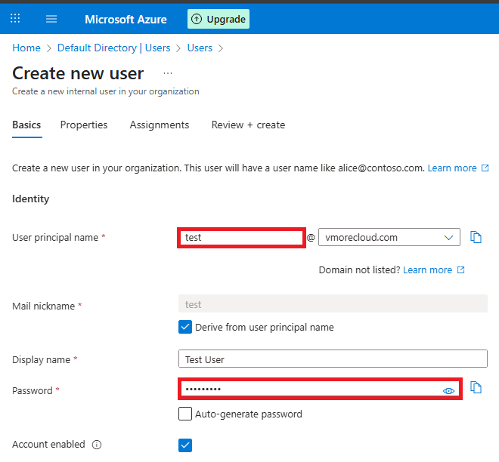
Task: Copy the user principal name to clipboard
Action: pyautogui.click(x=476, y=237)
